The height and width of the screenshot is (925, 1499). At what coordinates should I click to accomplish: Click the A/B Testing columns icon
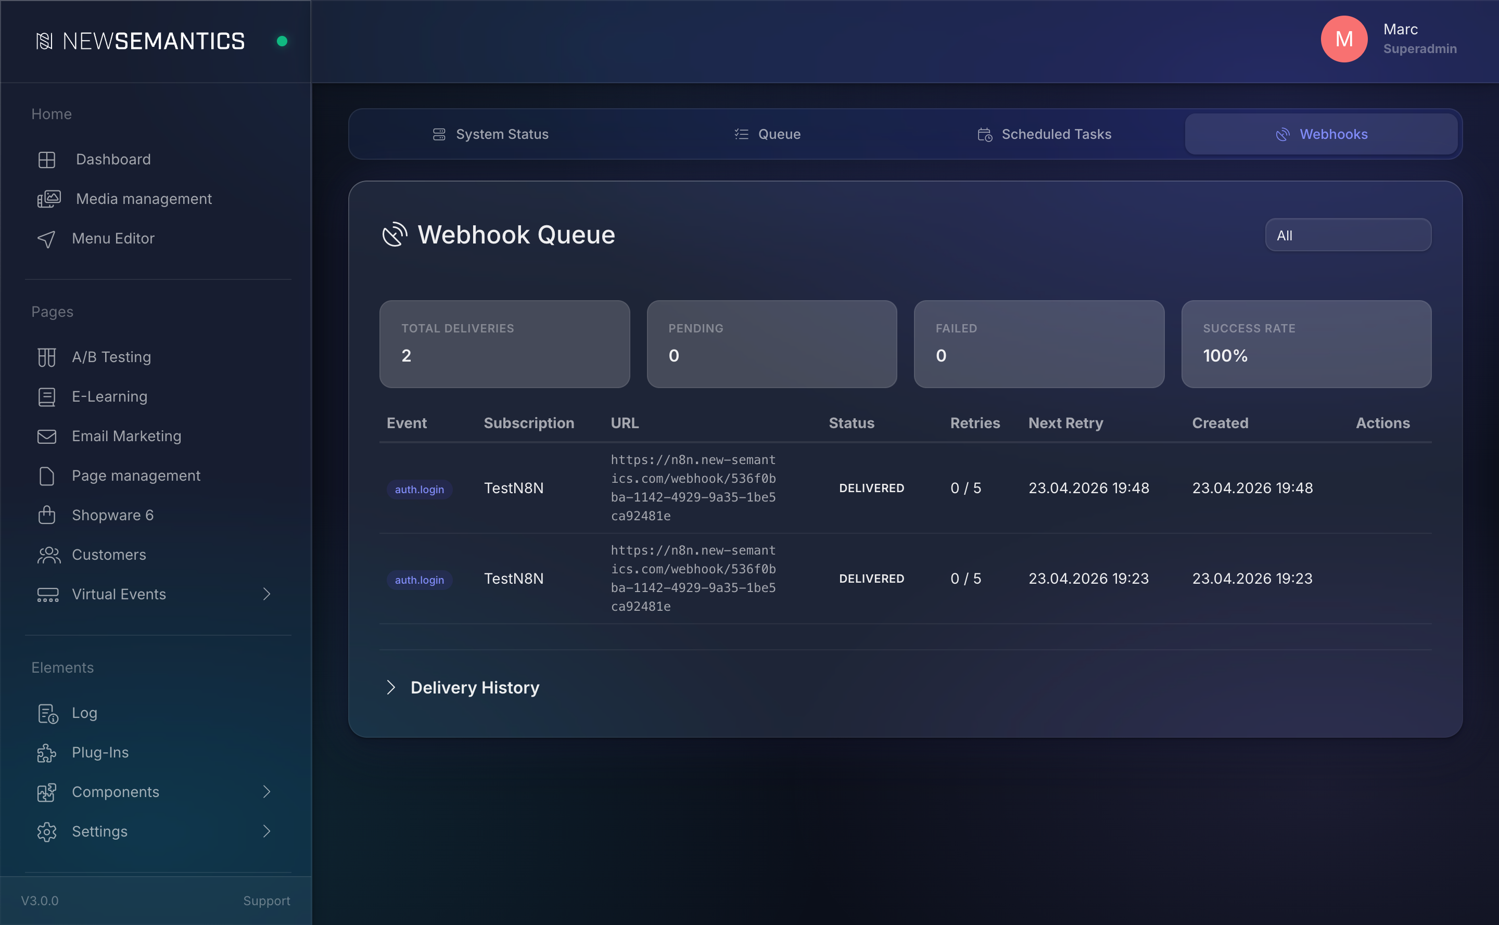click(x=46, y=357)
